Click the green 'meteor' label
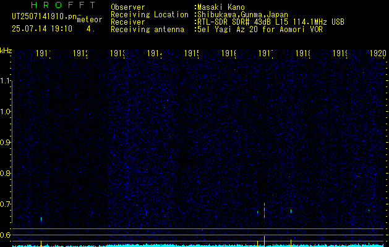389x247 pixels. 90,20
